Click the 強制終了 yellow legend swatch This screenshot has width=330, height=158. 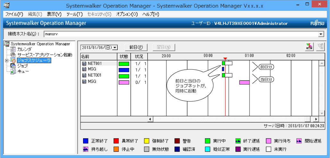147,141
